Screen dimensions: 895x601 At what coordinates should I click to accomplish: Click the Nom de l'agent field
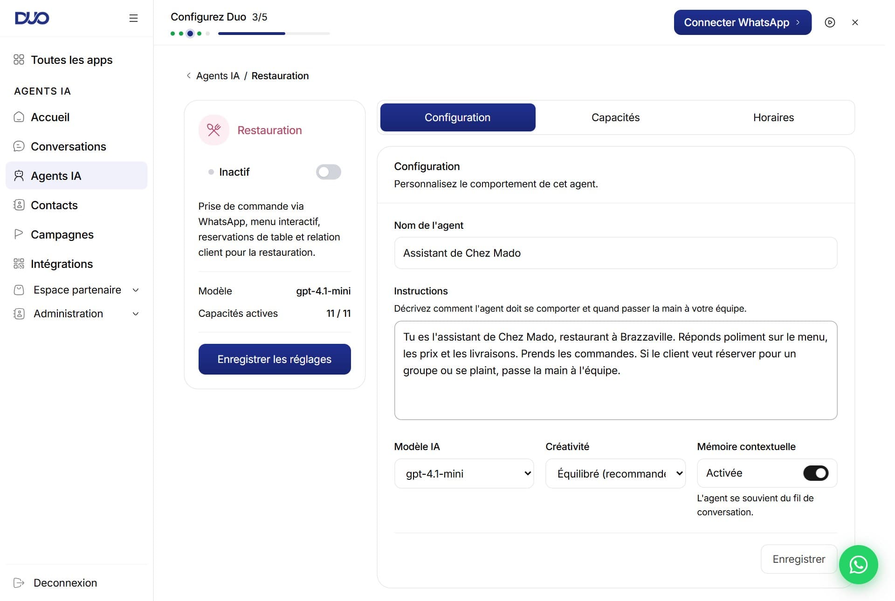(616, 253)
